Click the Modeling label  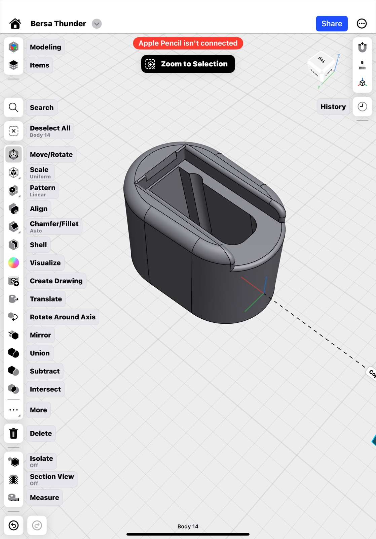(45, 47)
